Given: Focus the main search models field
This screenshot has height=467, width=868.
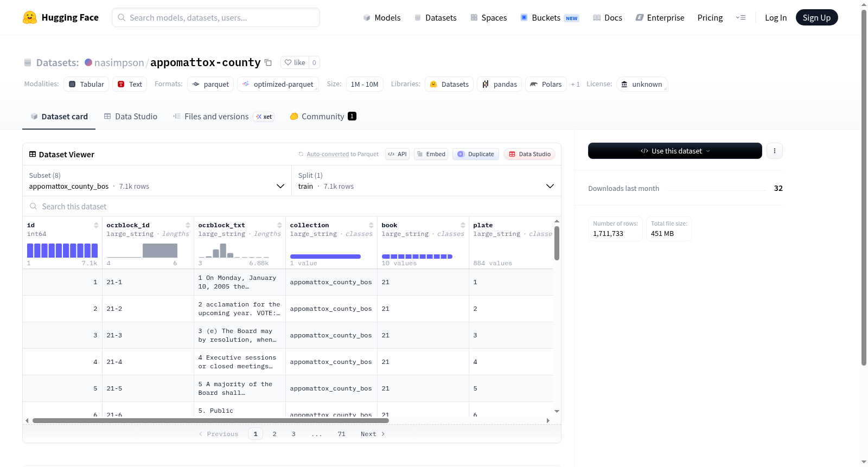Looking at the screenshot, I should 216,17.
